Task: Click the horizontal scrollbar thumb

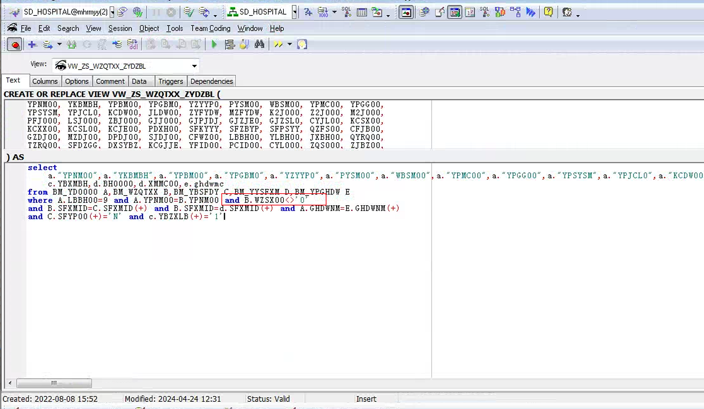Action: [x=54, y=383]
